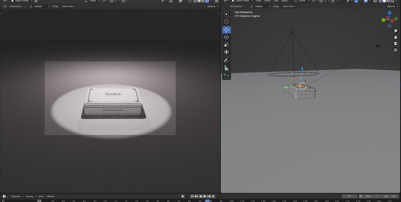
Task: Switch right viewport to rendered shading
Action: (393, 1)
